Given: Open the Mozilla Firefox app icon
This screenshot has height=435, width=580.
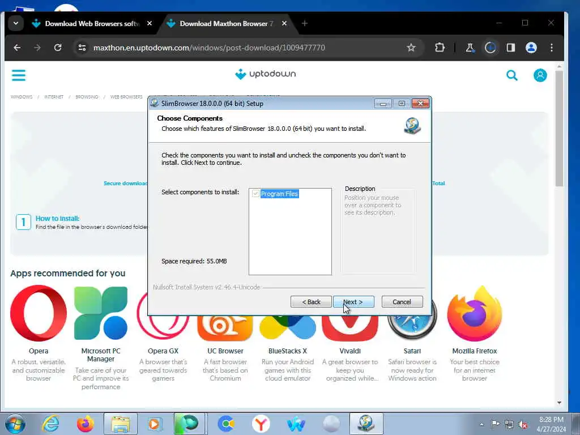Looking at the screenshot, I should pyautogui.click(x=475, y=313).
